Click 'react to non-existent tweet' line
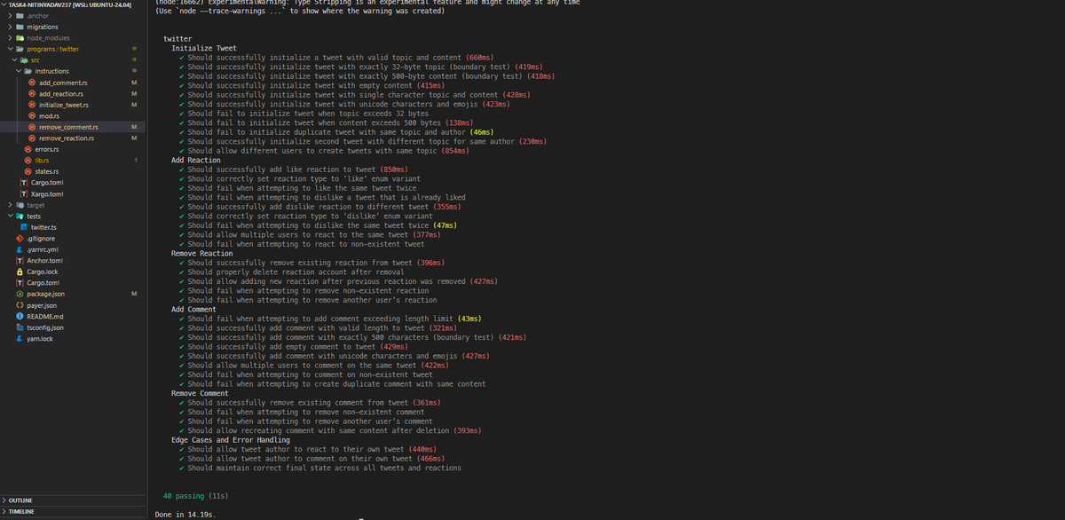 [302, 244]
